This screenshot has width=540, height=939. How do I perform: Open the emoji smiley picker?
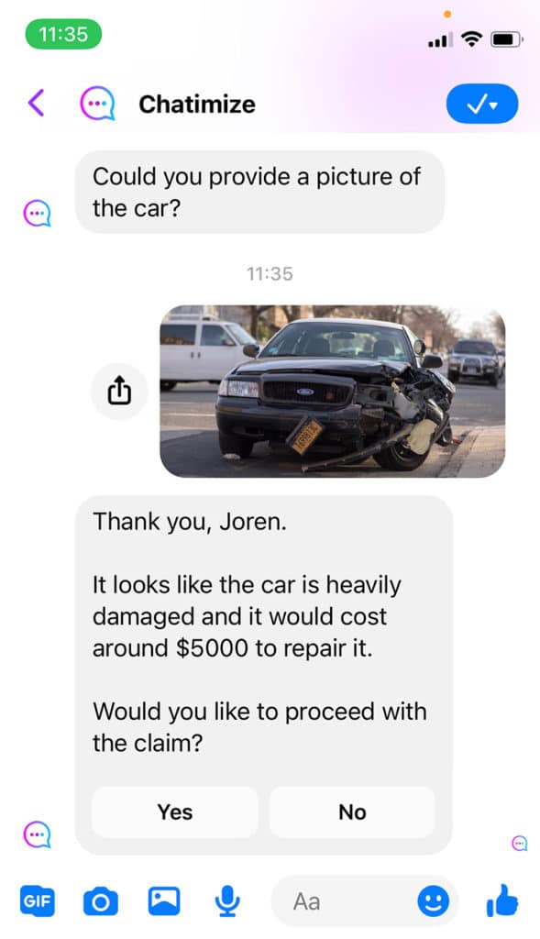[433, 901]
